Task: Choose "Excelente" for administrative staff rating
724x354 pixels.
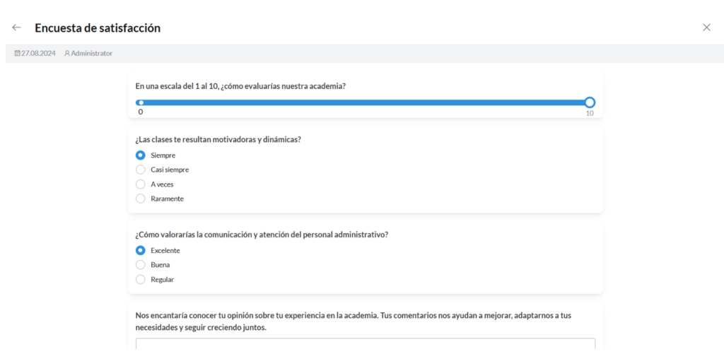Action: [141, 250]
